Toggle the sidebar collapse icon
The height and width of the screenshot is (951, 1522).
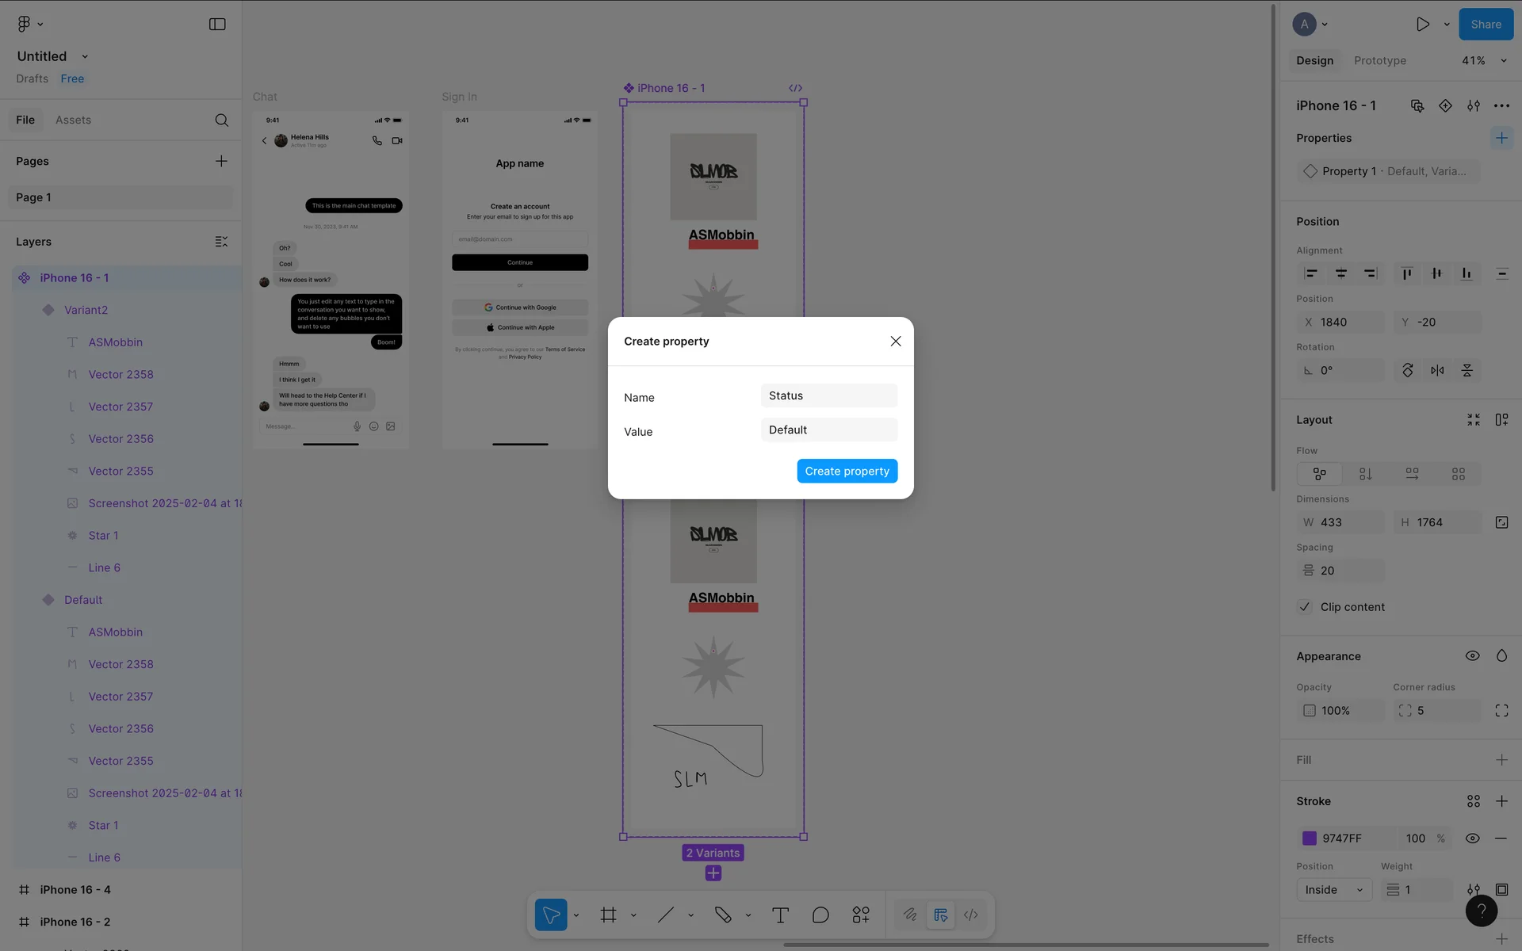tap(217, 25)
